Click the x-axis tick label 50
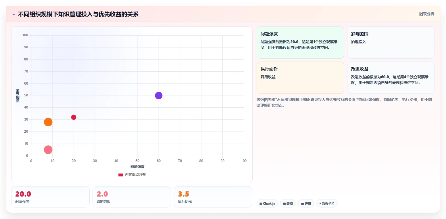The image size is (446, 219). pos(137,161)
